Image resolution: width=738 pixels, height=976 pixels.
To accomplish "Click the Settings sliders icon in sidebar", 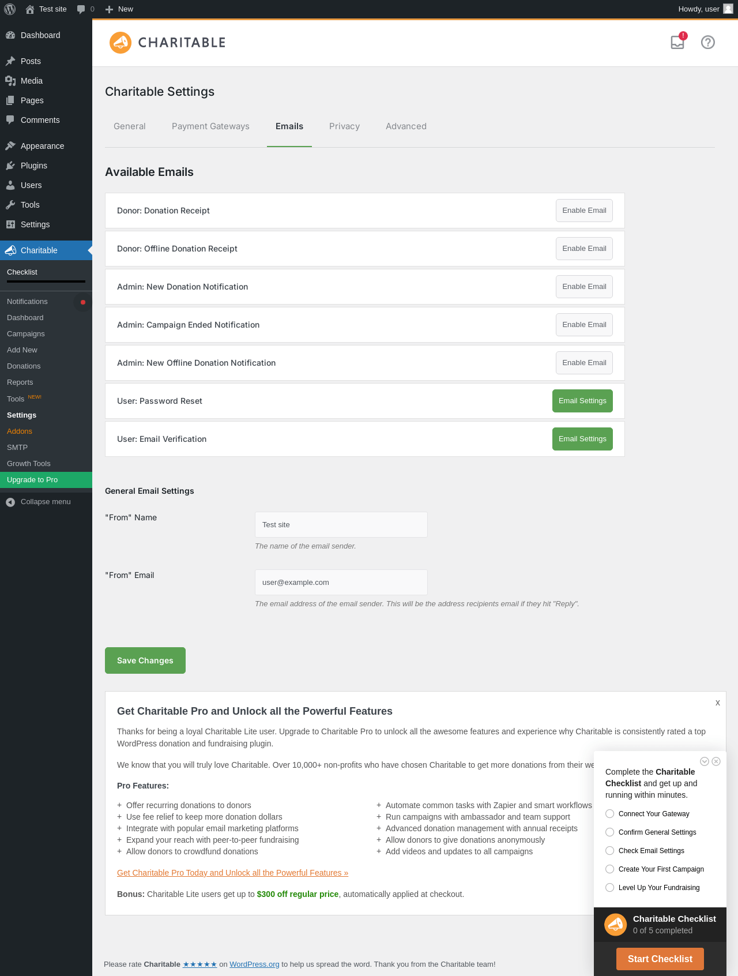I will tap(10, 224).
